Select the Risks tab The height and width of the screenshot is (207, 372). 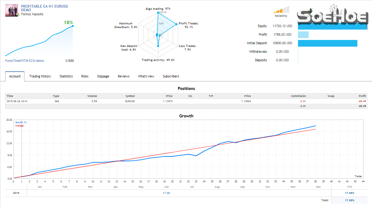point(84,76)
